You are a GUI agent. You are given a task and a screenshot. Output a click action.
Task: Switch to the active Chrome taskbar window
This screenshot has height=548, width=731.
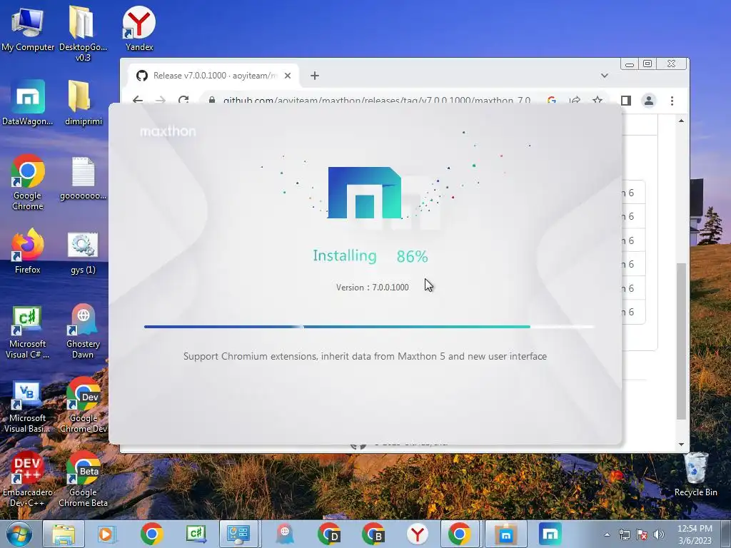[459, 534]
